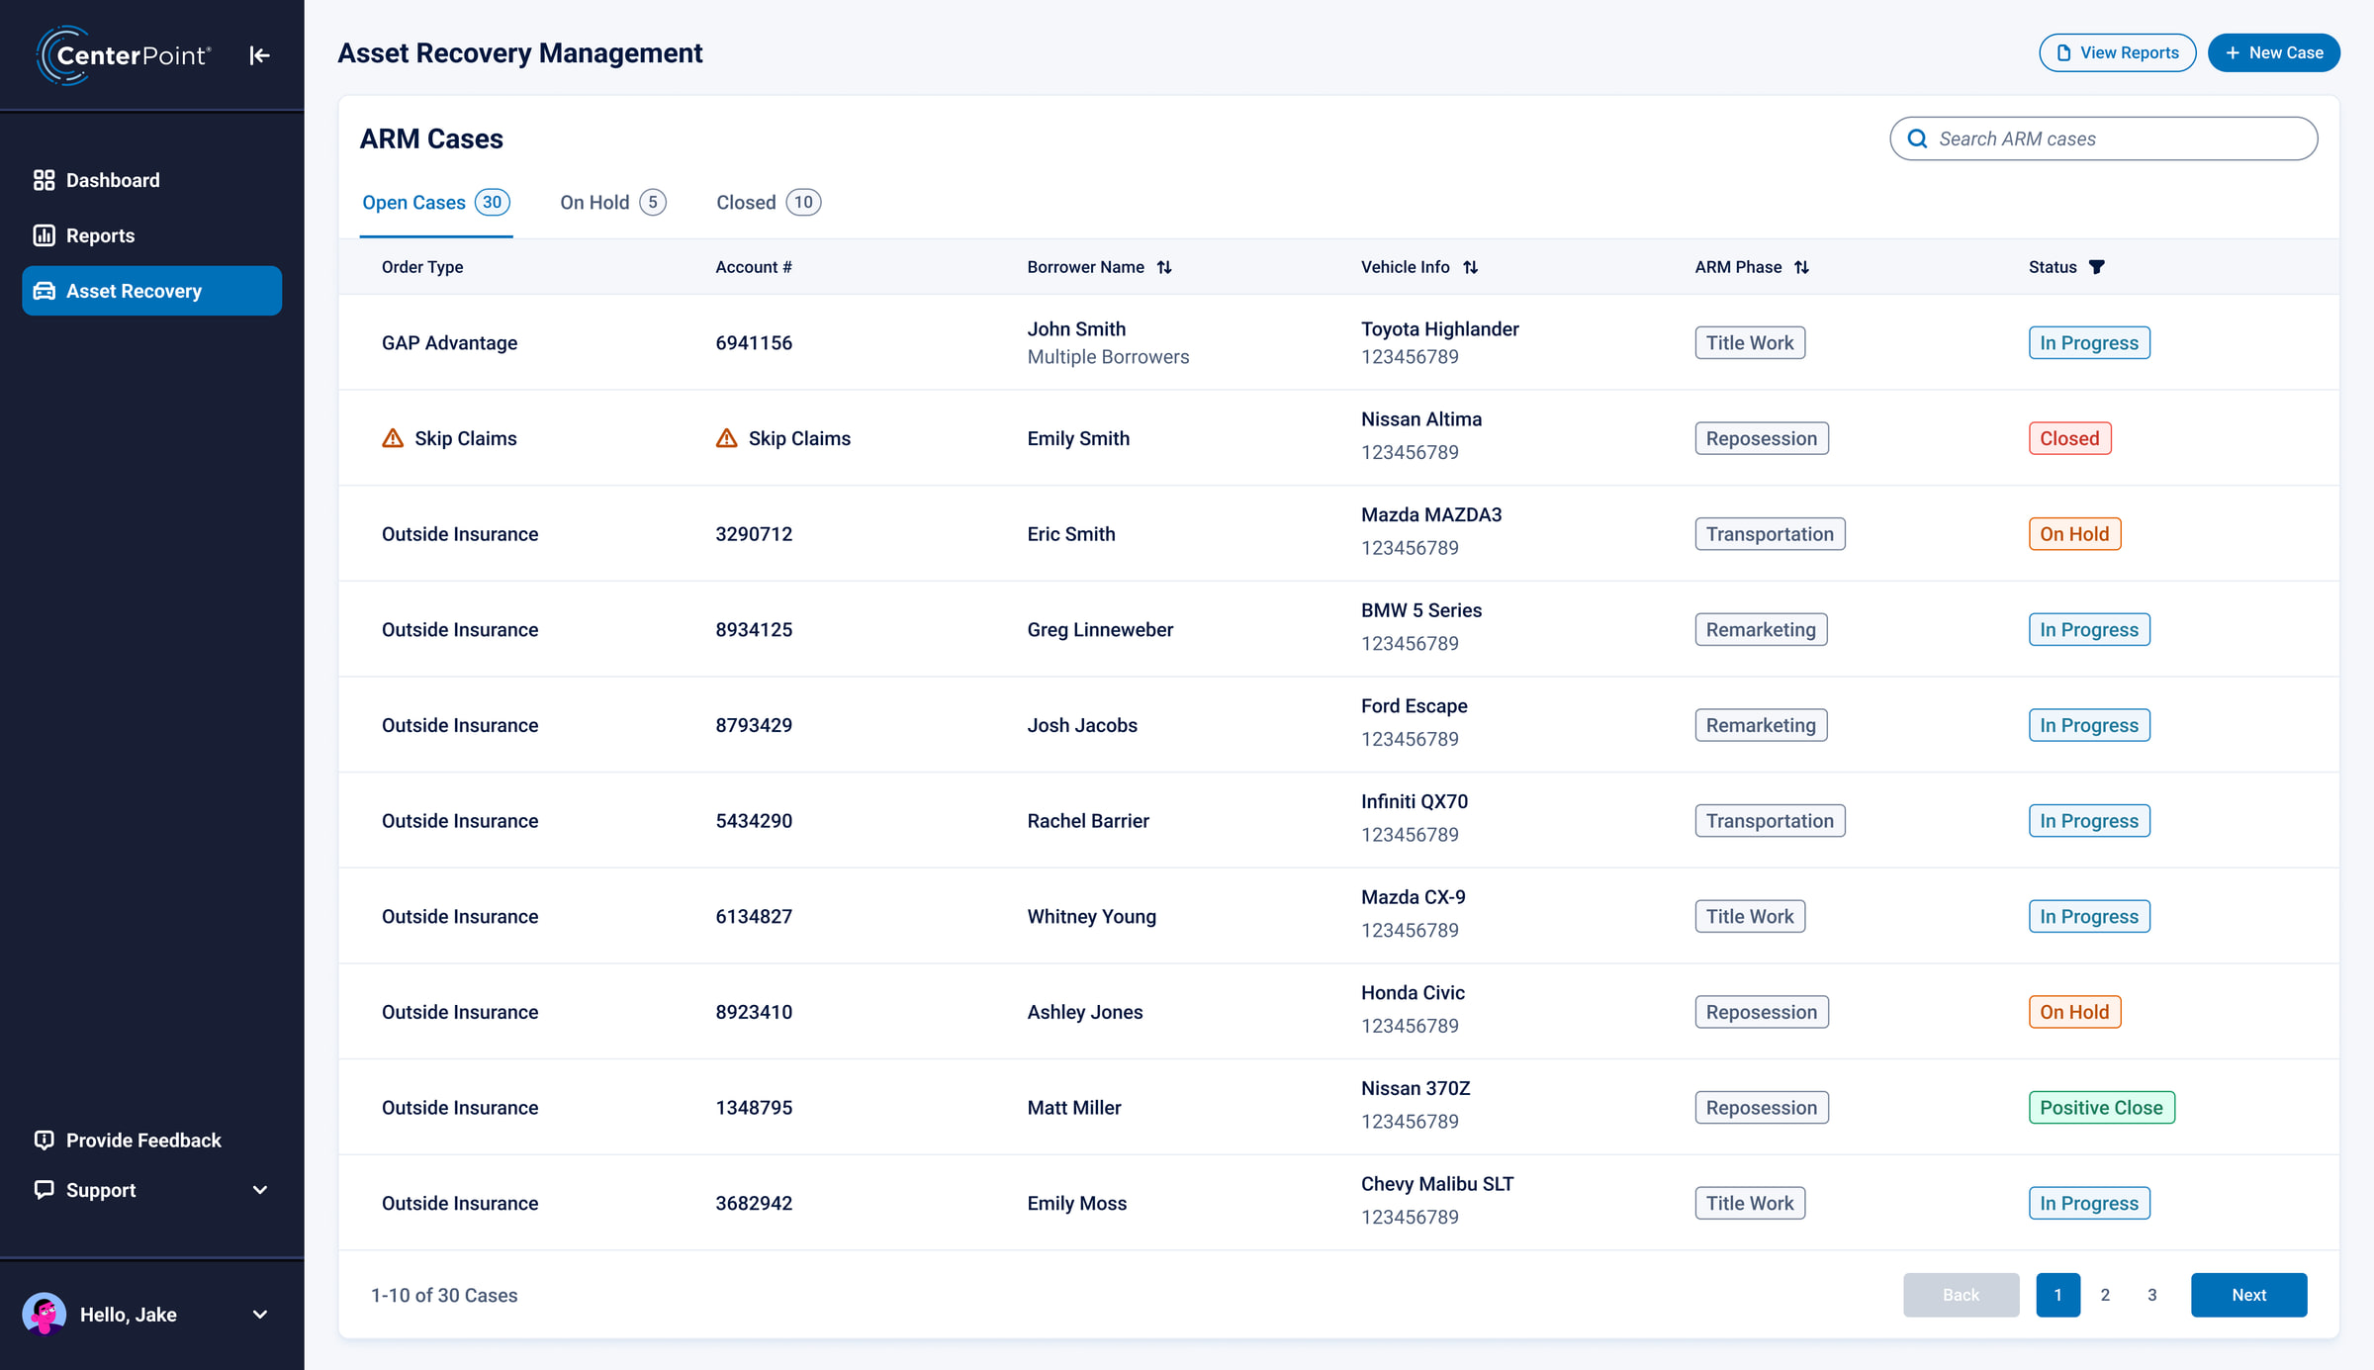Sort by Vehicle Info arrows icon

pyautogui.click(x=1471, y=267)
